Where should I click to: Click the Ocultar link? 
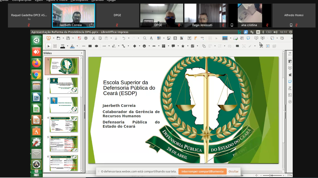(233, 171)
